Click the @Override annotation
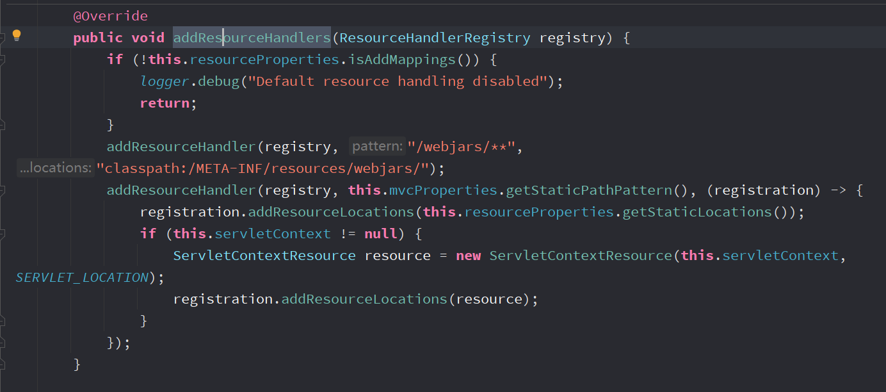 click(111, 16)
